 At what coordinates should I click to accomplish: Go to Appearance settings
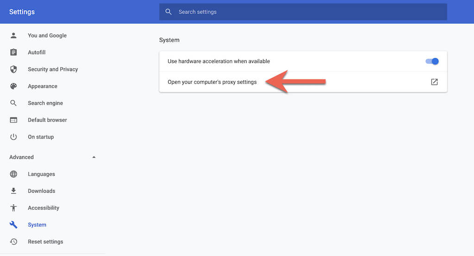(43, 86)
